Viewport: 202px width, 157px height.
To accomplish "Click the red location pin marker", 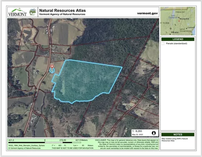I will pos(52,66).
